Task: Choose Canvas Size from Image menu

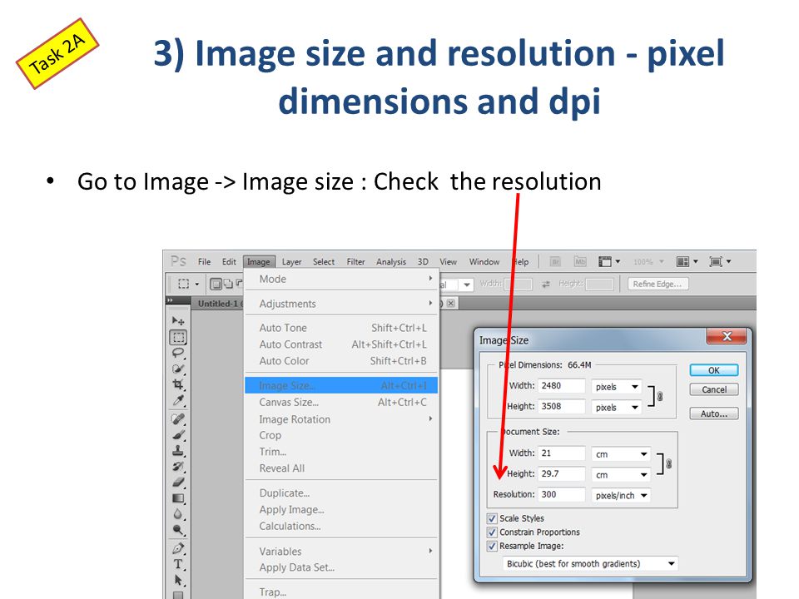Action: [341, 403]
